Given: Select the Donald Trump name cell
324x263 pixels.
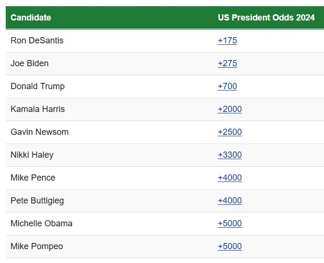Looking at the screenshot, I should [x=37, y=86].
